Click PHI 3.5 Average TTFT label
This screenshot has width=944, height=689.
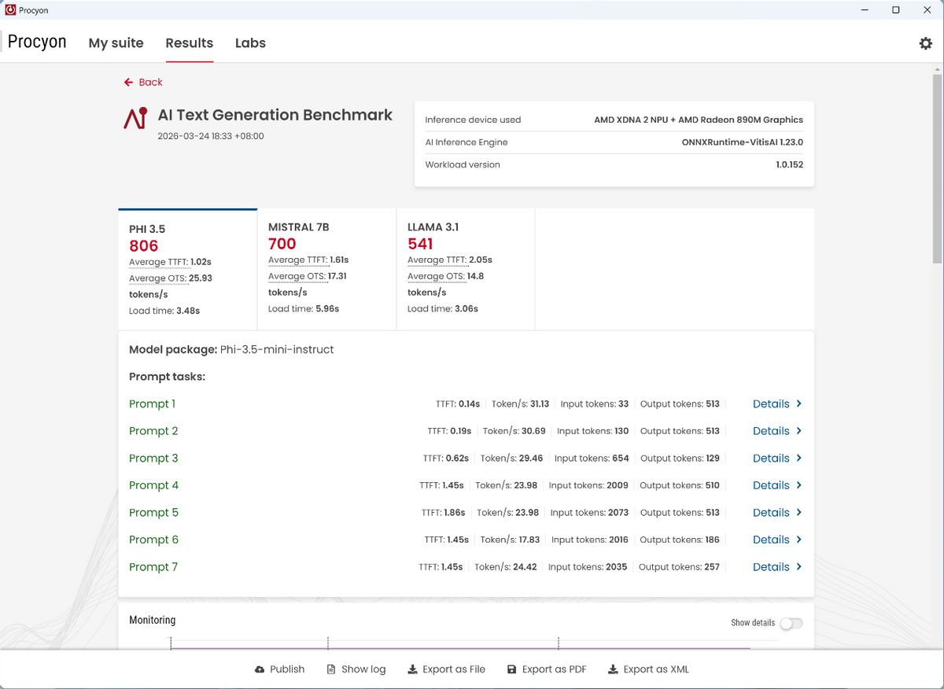click(x=158, y=262)
